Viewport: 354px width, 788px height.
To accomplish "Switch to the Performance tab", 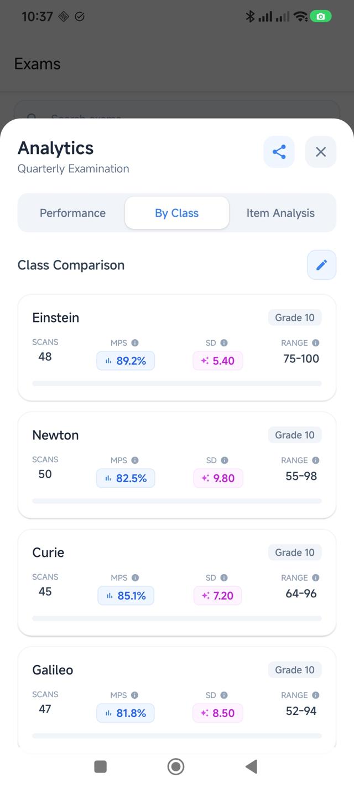I will (72, 213).
